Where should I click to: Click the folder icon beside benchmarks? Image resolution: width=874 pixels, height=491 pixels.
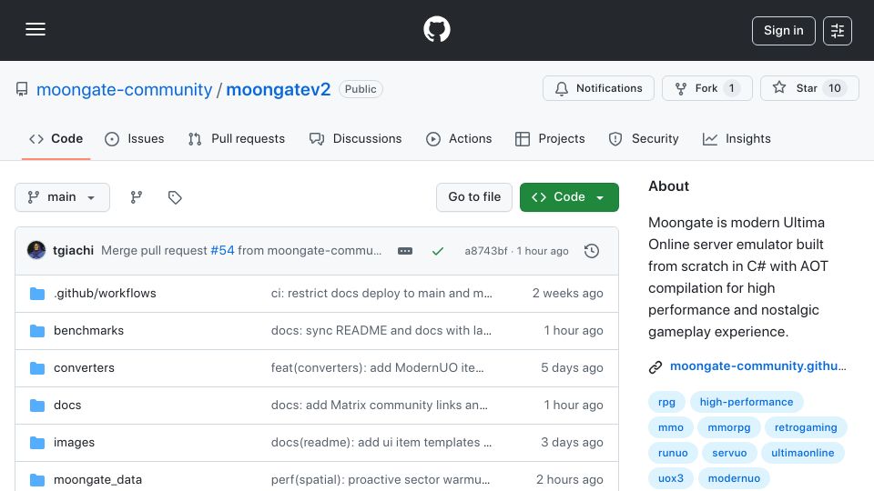(x=37, y=331)
